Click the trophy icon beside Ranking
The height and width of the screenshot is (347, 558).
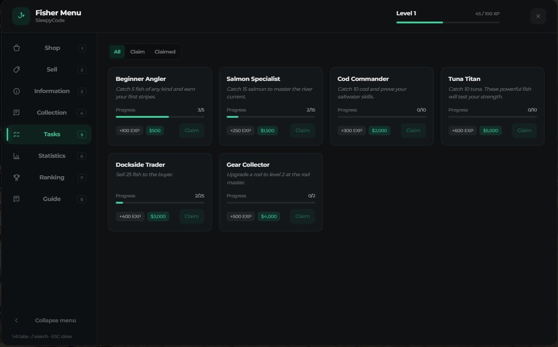coord(17,178)
